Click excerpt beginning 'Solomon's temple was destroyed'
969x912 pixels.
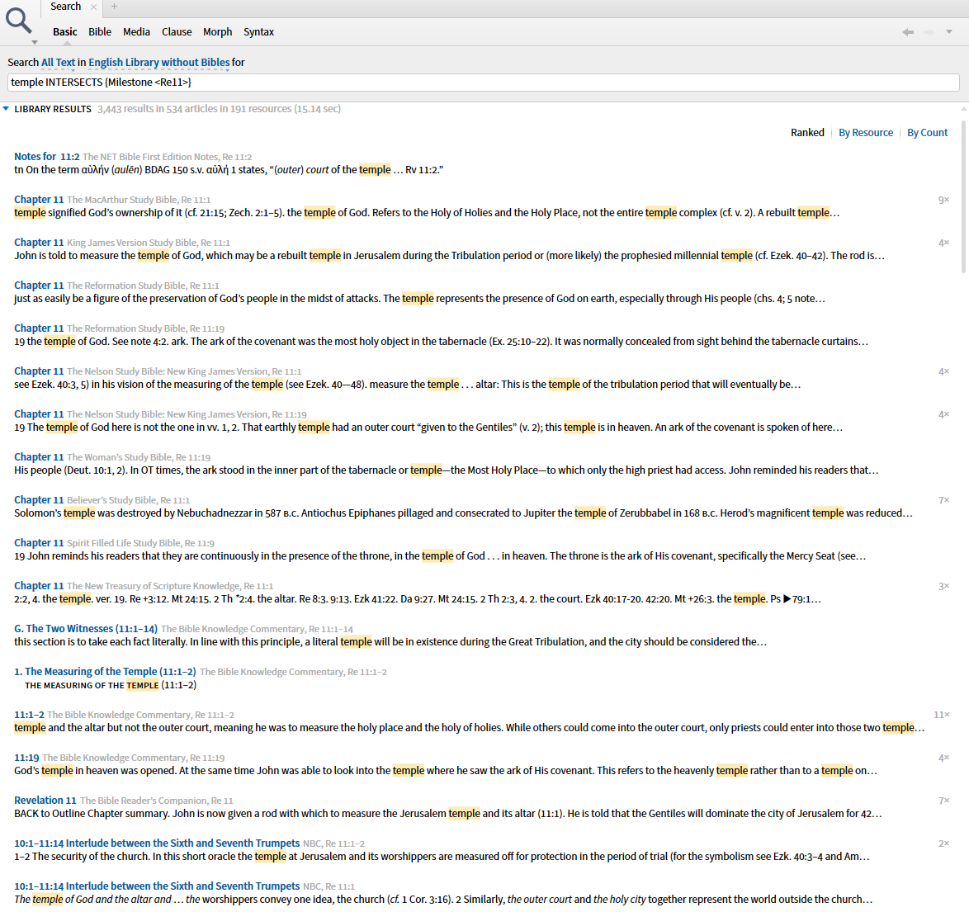[464, 513]
